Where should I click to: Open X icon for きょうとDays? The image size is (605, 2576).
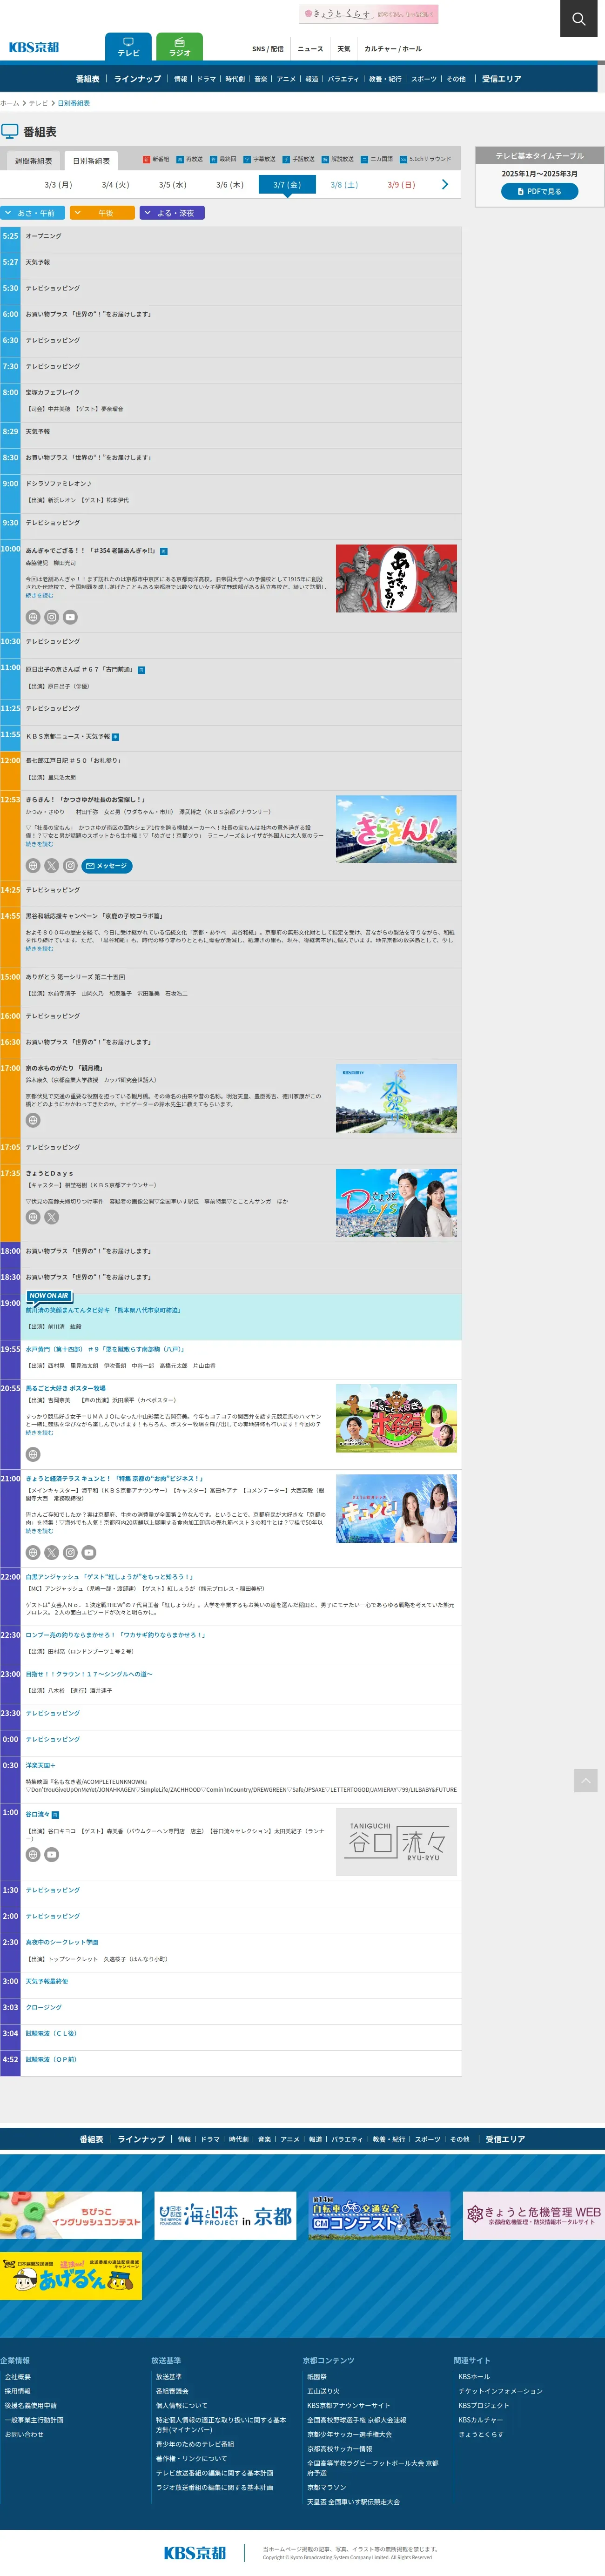click(51, 1217)
